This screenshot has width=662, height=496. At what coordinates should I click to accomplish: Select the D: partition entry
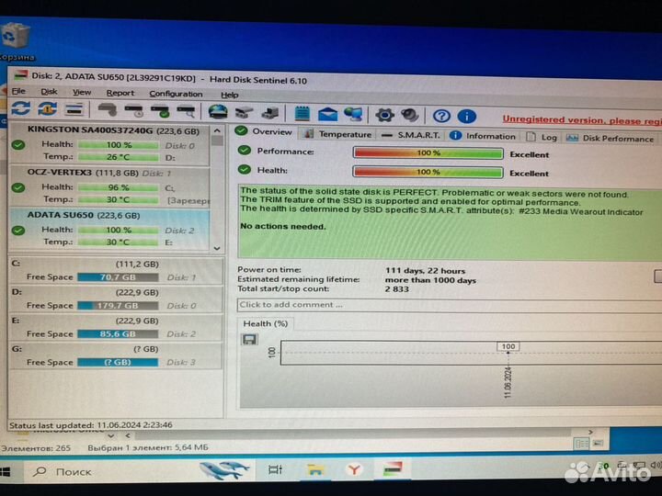tap(116, 299)
